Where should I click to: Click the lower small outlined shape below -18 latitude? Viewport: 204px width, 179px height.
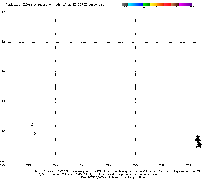pos(35,134)
